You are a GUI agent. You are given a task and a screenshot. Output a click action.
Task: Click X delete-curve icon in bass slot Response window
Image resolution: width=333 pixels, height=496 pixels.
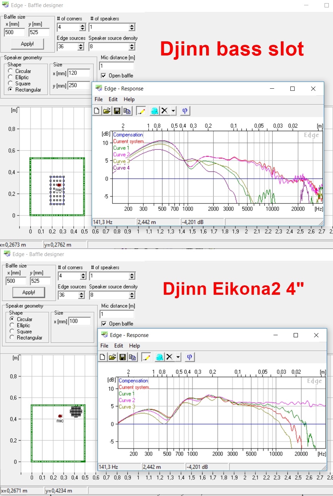164,111
